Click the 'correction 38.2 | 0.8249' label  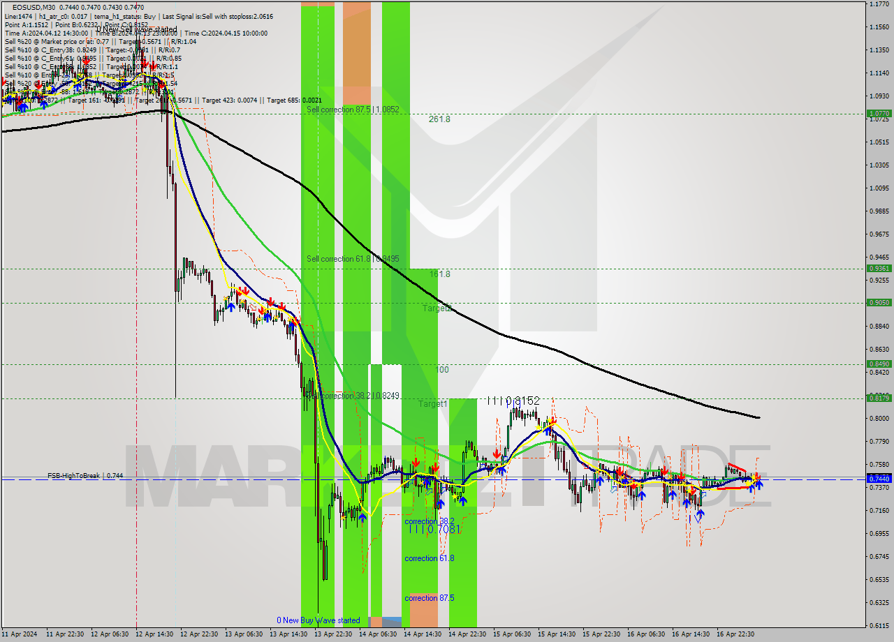coord(360,396)
